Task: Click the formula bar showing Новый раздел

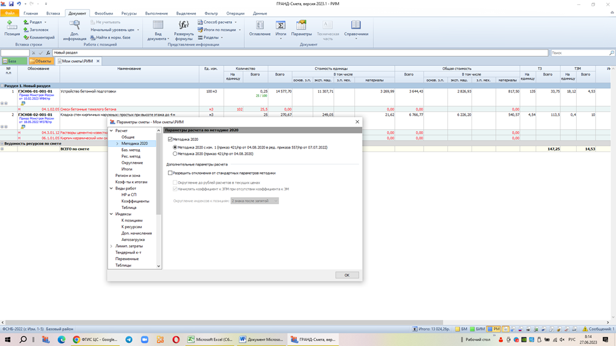Action: [300, 53]
